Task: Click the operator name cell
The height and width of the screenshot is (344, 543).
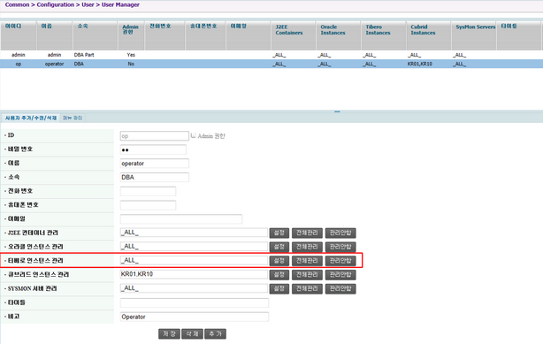Action: coord(54,64)
